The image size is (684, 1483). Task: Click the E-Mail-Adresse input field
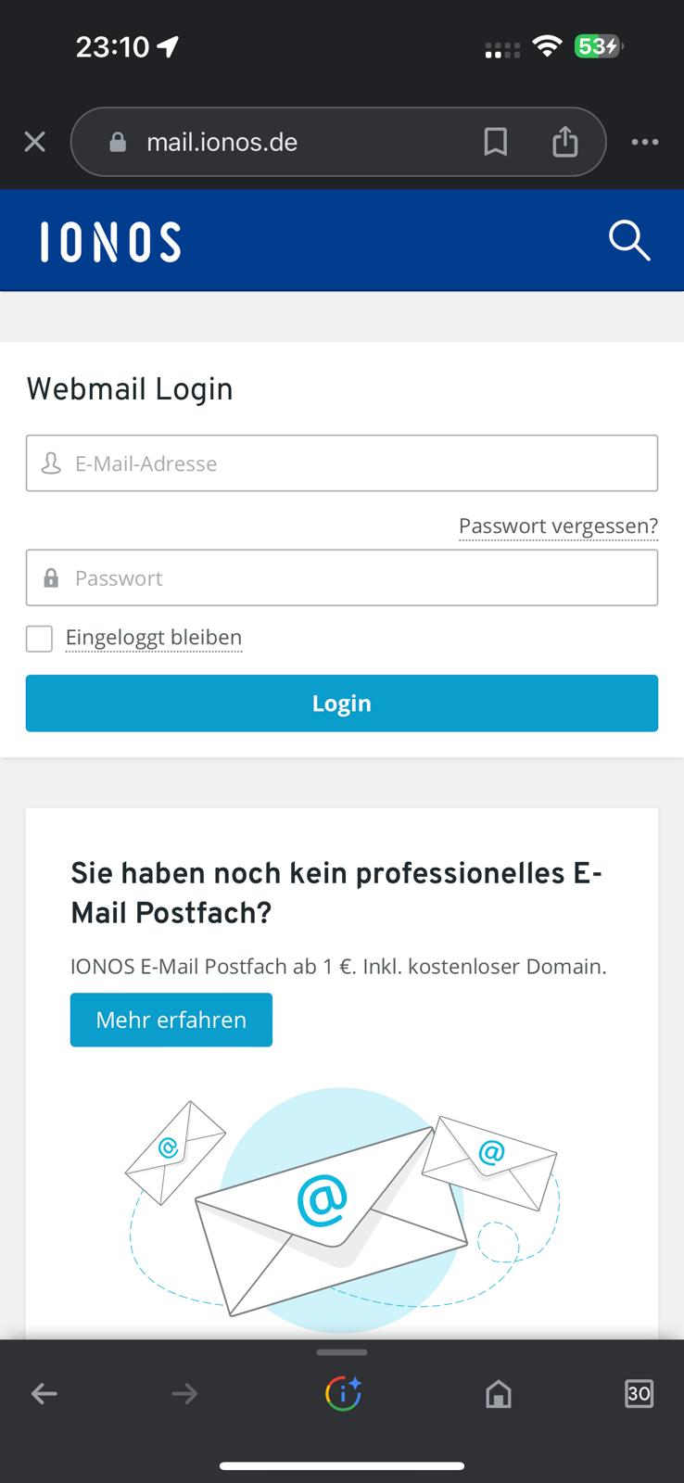342,463
